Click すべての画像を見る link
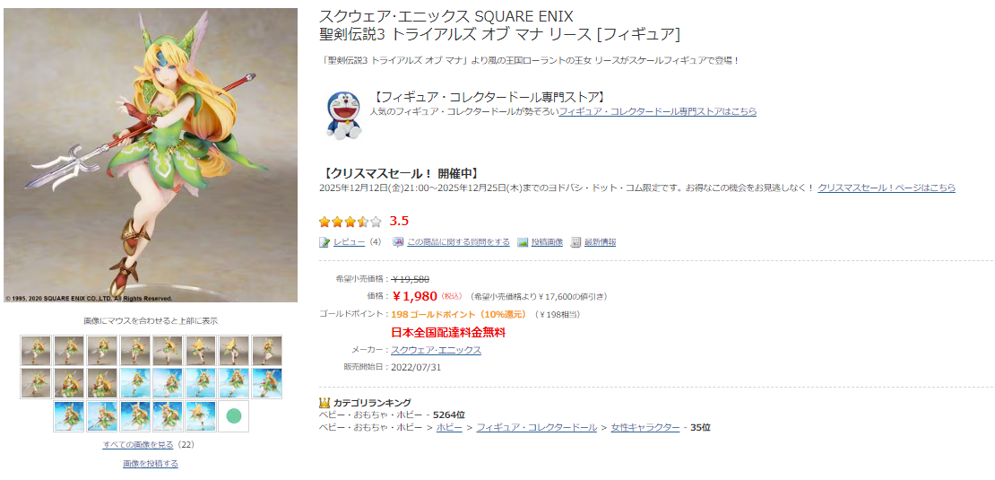Screen dimensions: 995x480 click(138, 445)
